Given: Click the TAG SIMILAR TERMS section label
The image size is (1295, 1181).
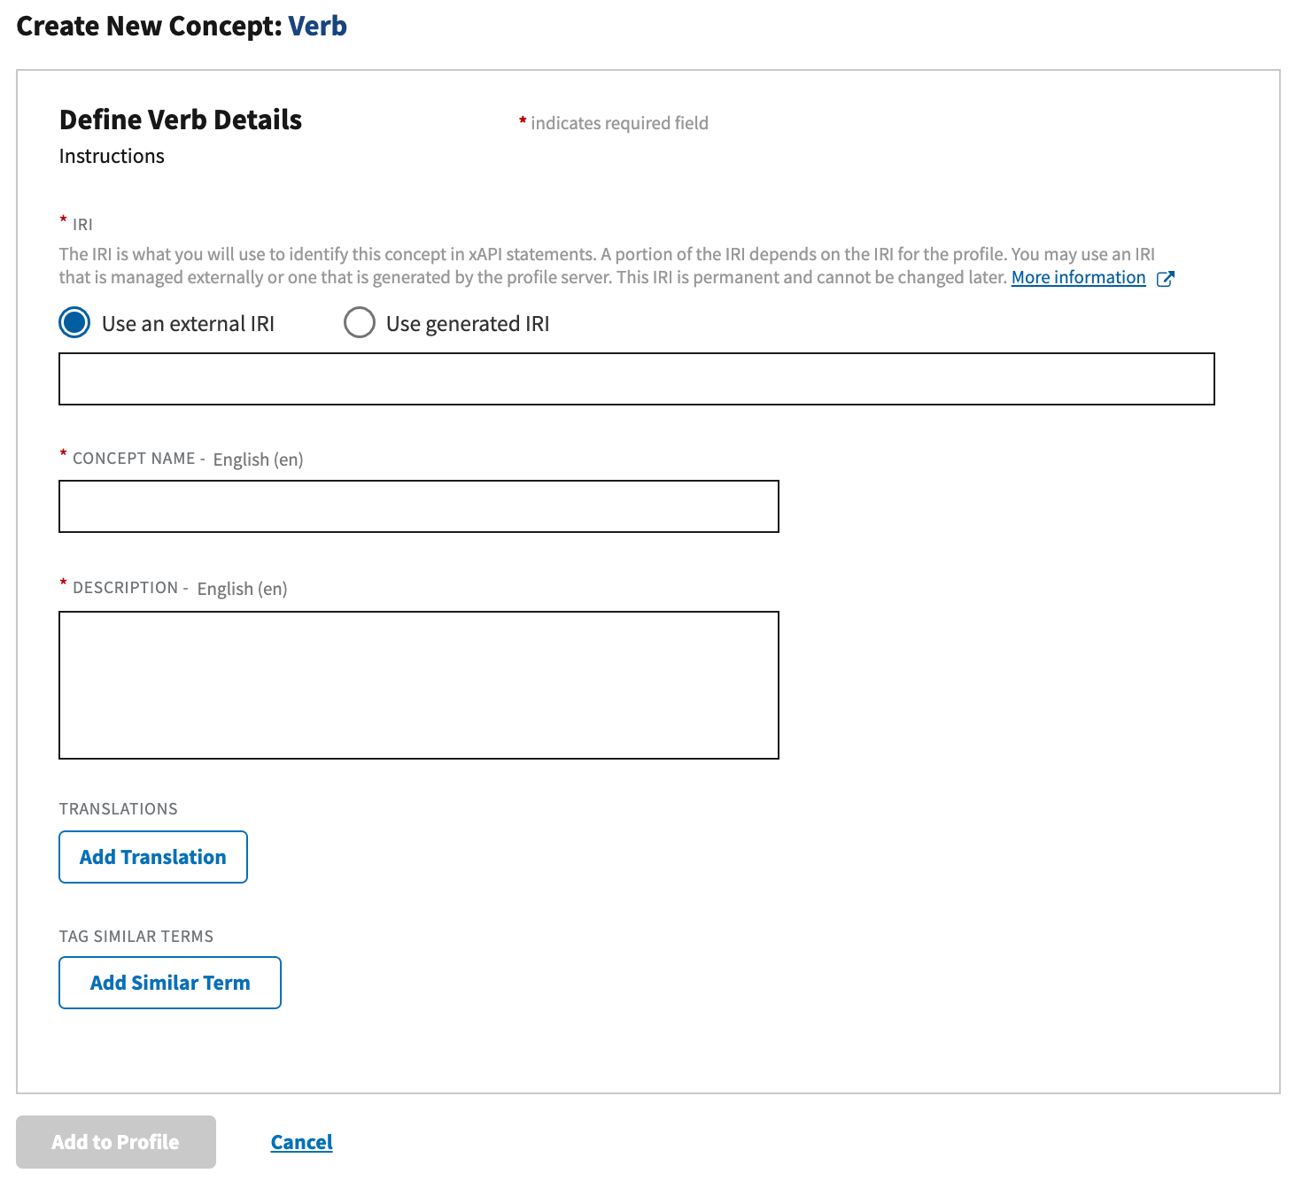Looking at the screenshot, I should click(136, 937).
